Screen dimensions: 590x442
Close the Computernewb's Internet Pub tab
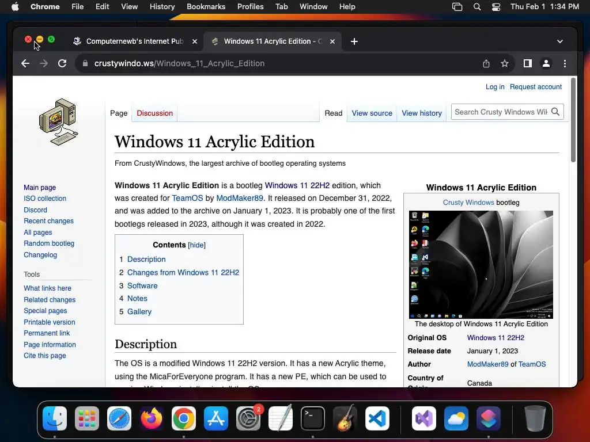tap(195, 41)
